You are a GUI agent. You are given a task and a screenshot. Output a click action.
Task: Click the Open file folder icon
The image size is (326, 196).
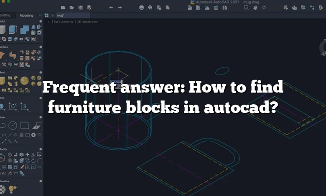[x=72, y=8]
